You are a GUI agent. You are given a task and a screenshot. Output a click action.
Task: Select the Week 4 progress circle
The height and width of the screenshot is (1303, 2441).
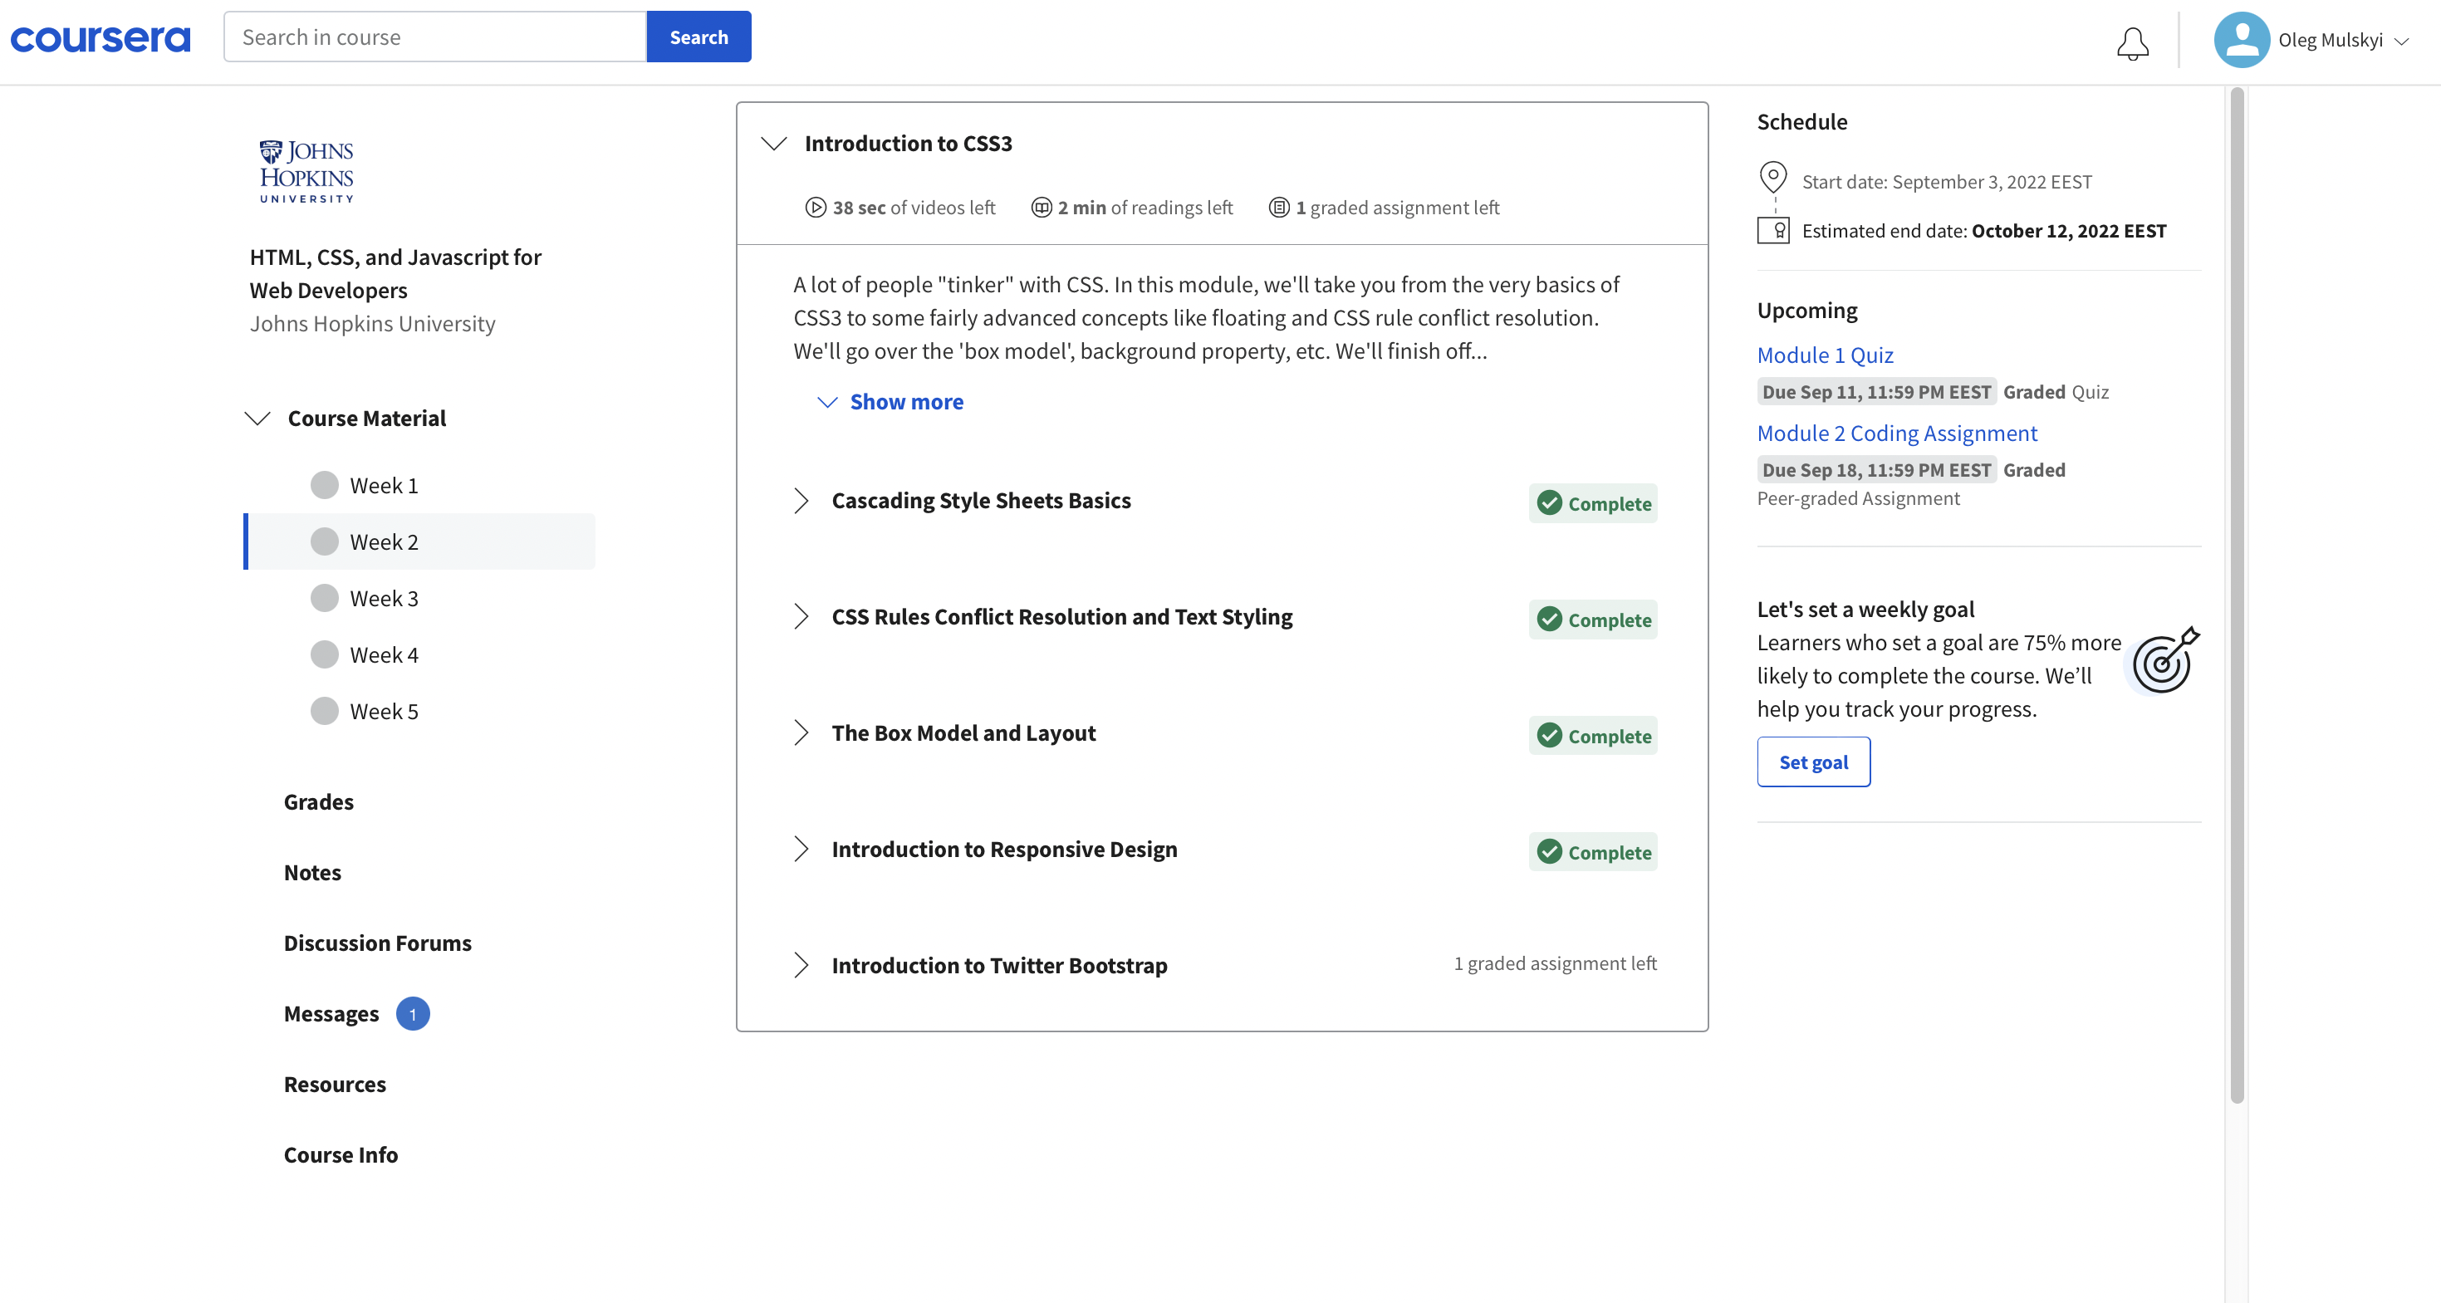tap(324, 654)
